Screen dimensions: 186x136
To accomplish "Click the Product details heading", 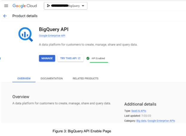I will tap(25, 16).
